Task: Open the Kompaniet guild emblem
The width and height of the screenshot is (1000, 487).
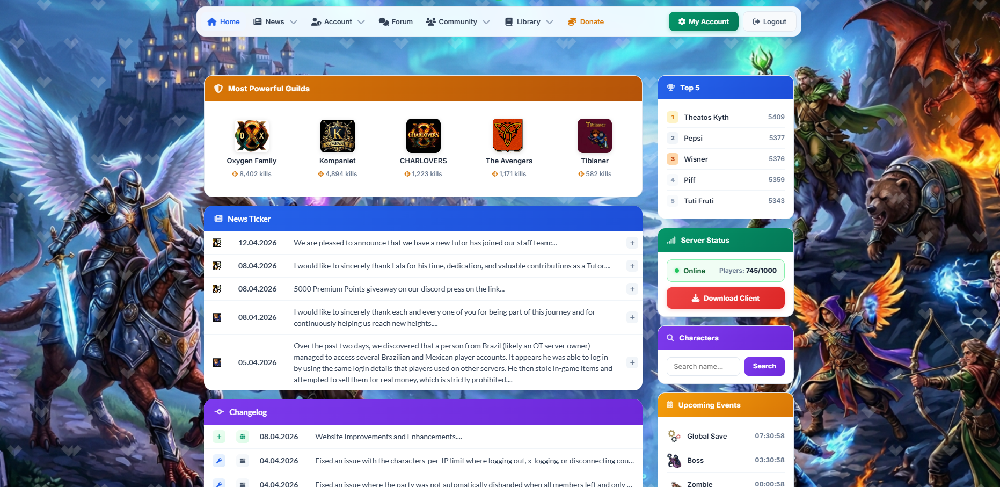Action: tap(338, 135)
